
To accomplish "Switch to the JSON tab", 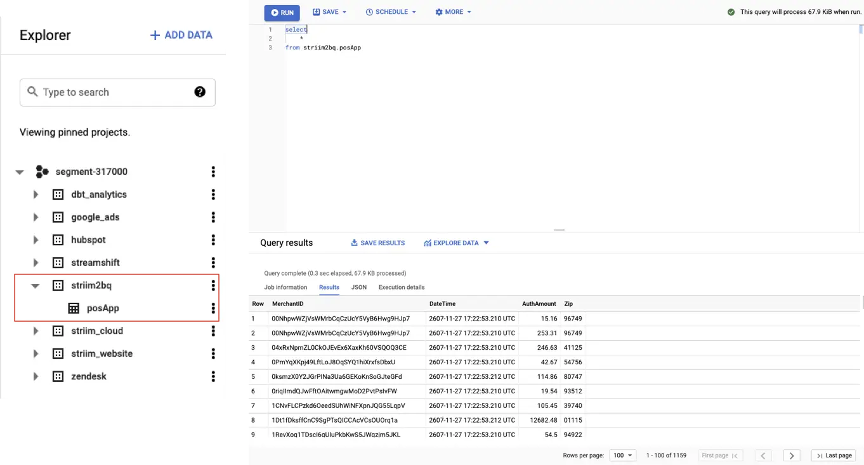I will point(359,288).
